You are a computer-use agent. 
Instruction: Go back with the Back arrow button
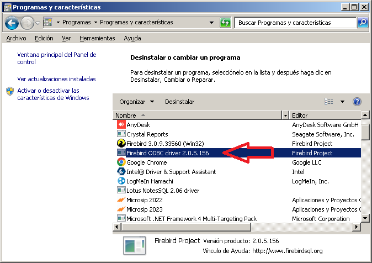pyautogui.click(x=12, y=23)
